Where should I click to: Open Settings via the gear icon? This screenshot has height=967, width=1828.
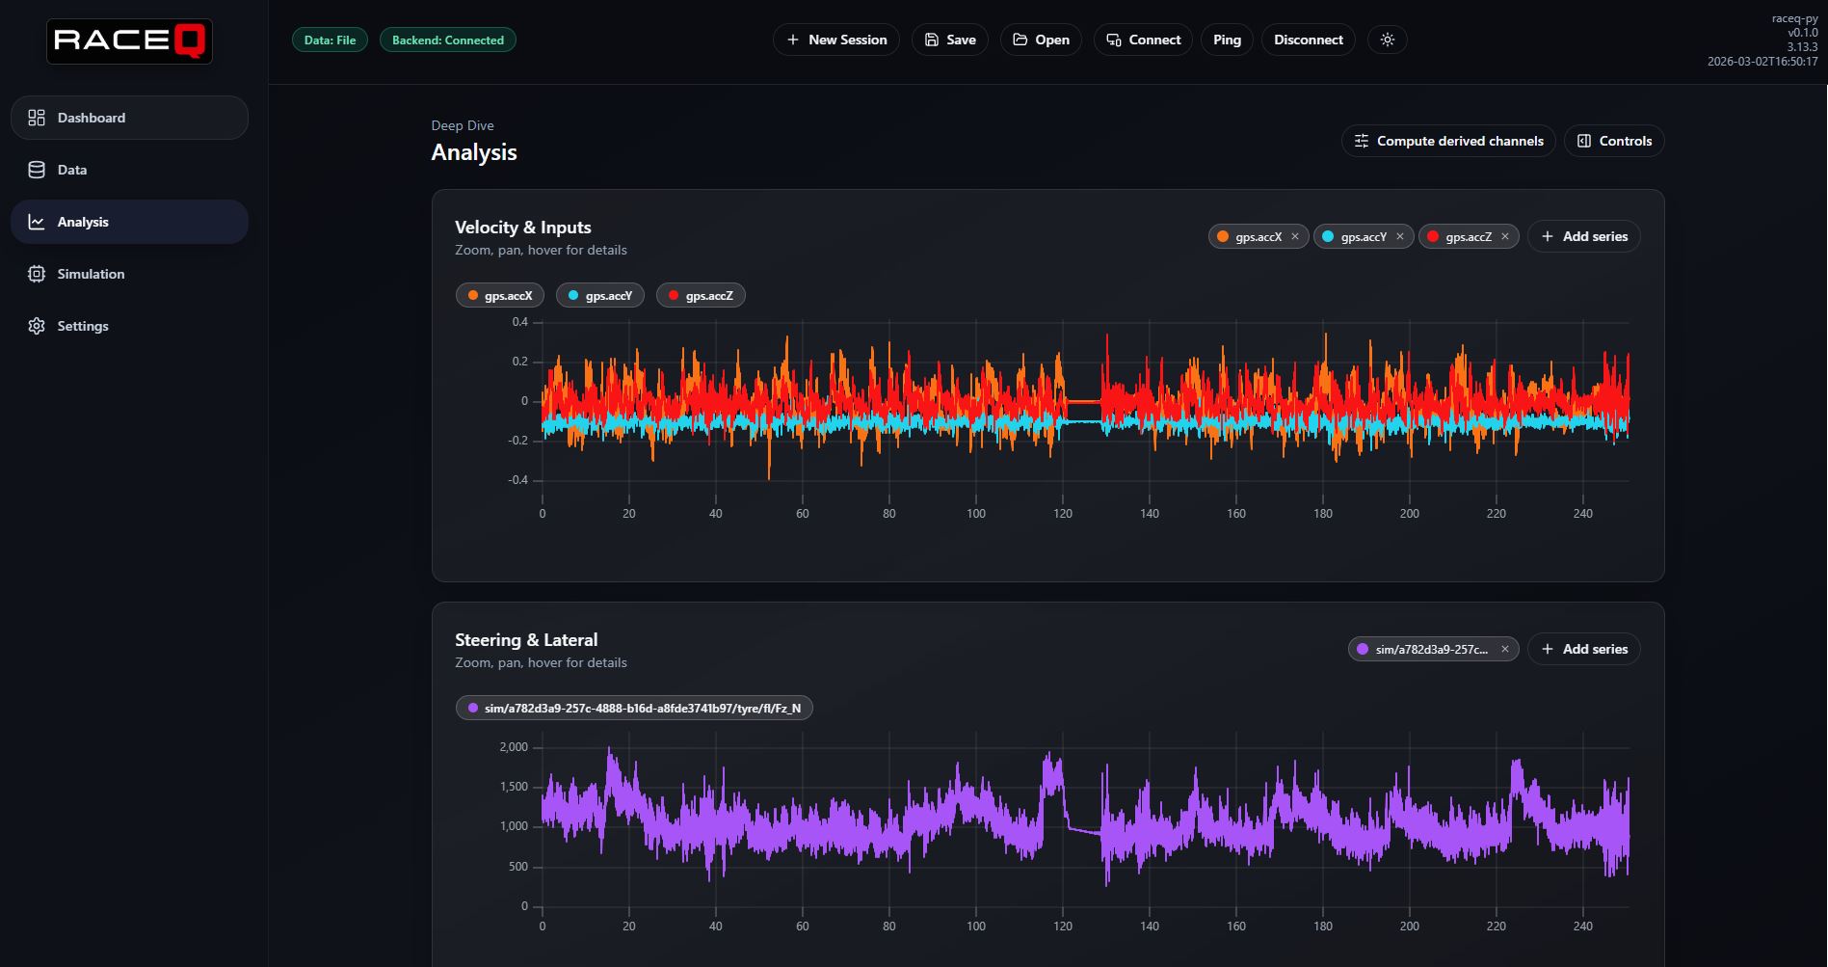[36, 326]
